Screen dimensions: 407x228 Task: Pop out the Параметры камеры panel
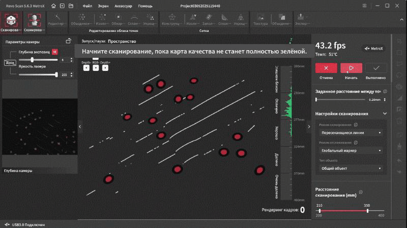(x=69, y=42)
